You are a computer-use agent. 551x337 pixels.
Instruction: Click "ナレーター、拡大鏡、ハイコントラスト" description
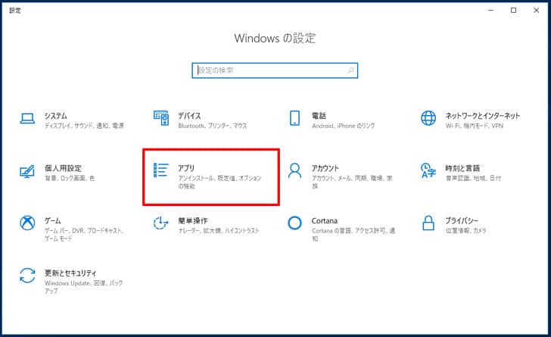tap(219, 231)
